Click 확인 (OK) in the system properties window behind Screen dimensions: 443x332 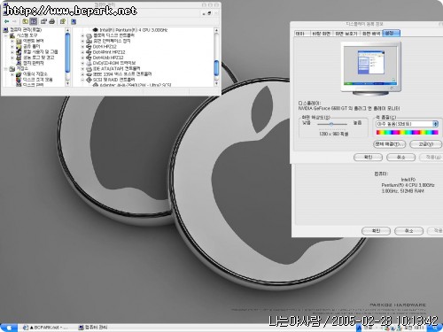click(376, 231)
